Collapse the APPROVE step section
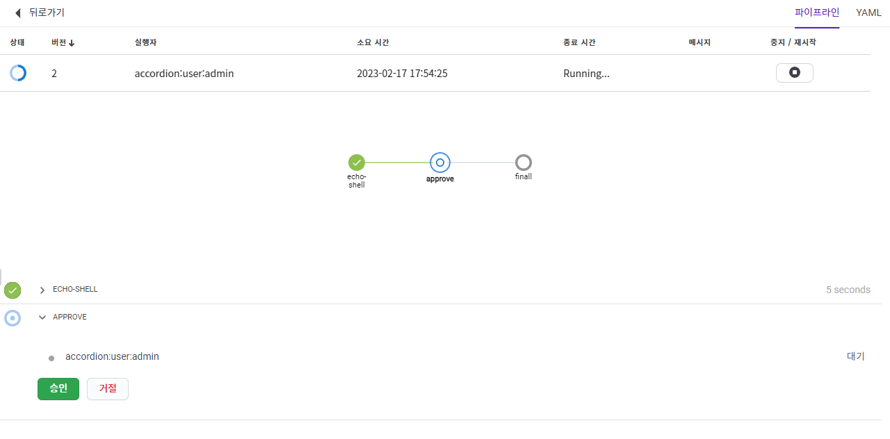The width and height of the screenshot is (890, 439). (42, 317)
